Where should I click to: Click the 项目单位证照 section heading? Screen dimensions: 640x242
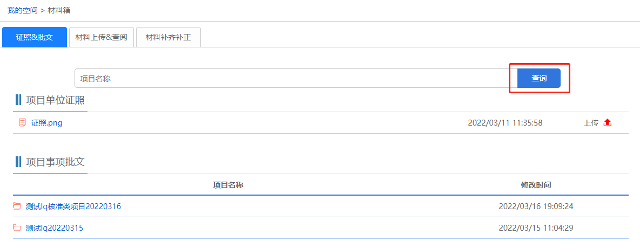tap(55, 100)
